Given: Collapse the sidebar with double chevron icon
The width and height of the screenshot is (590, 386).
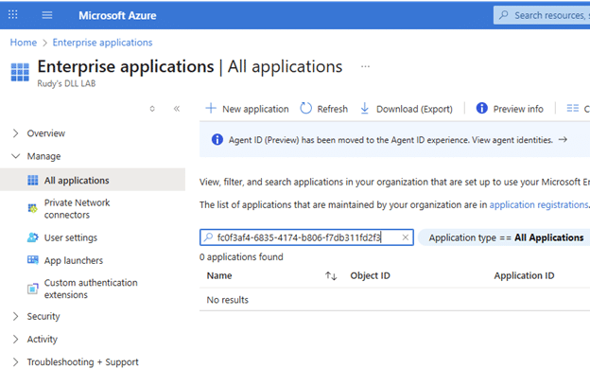Looking at the screenshot, I should [176, 109].
